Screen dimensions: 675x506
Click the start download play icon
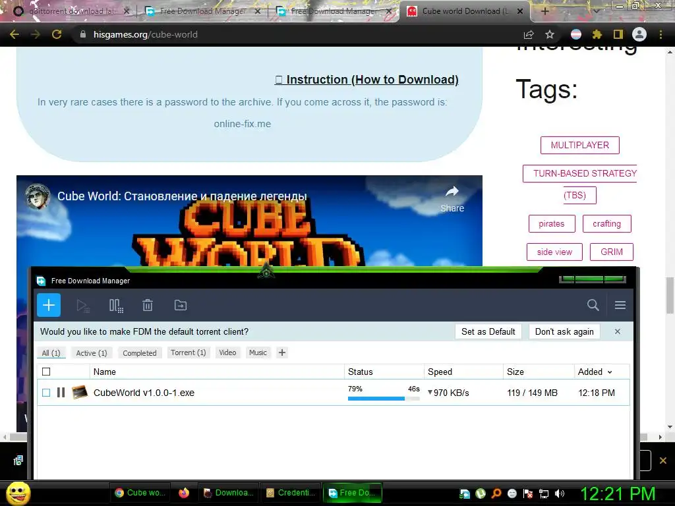click(82, 306)
